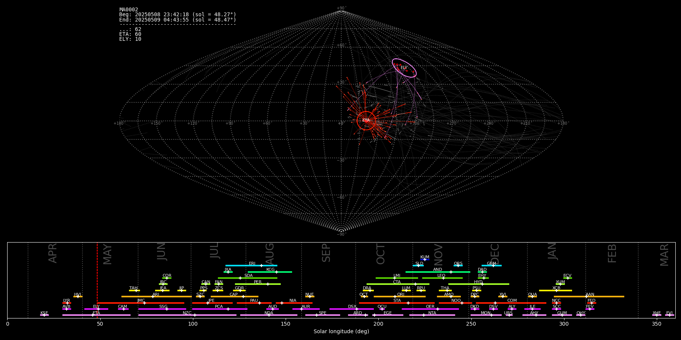Image resolution: width=681 pixels, height=340 pixels.
Task: Click the 'ETA: 60' count text
Action: pyautogui.click(x=130, y=34)
